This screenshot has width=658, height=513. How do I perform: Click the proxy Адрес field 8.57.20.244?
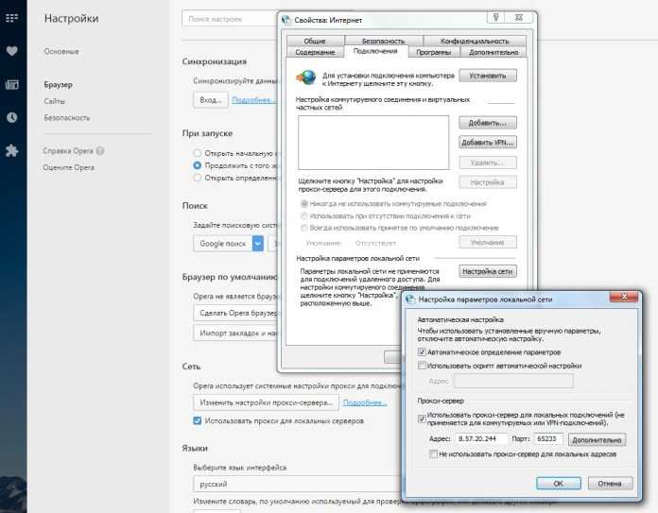click(x=481, y=438)
